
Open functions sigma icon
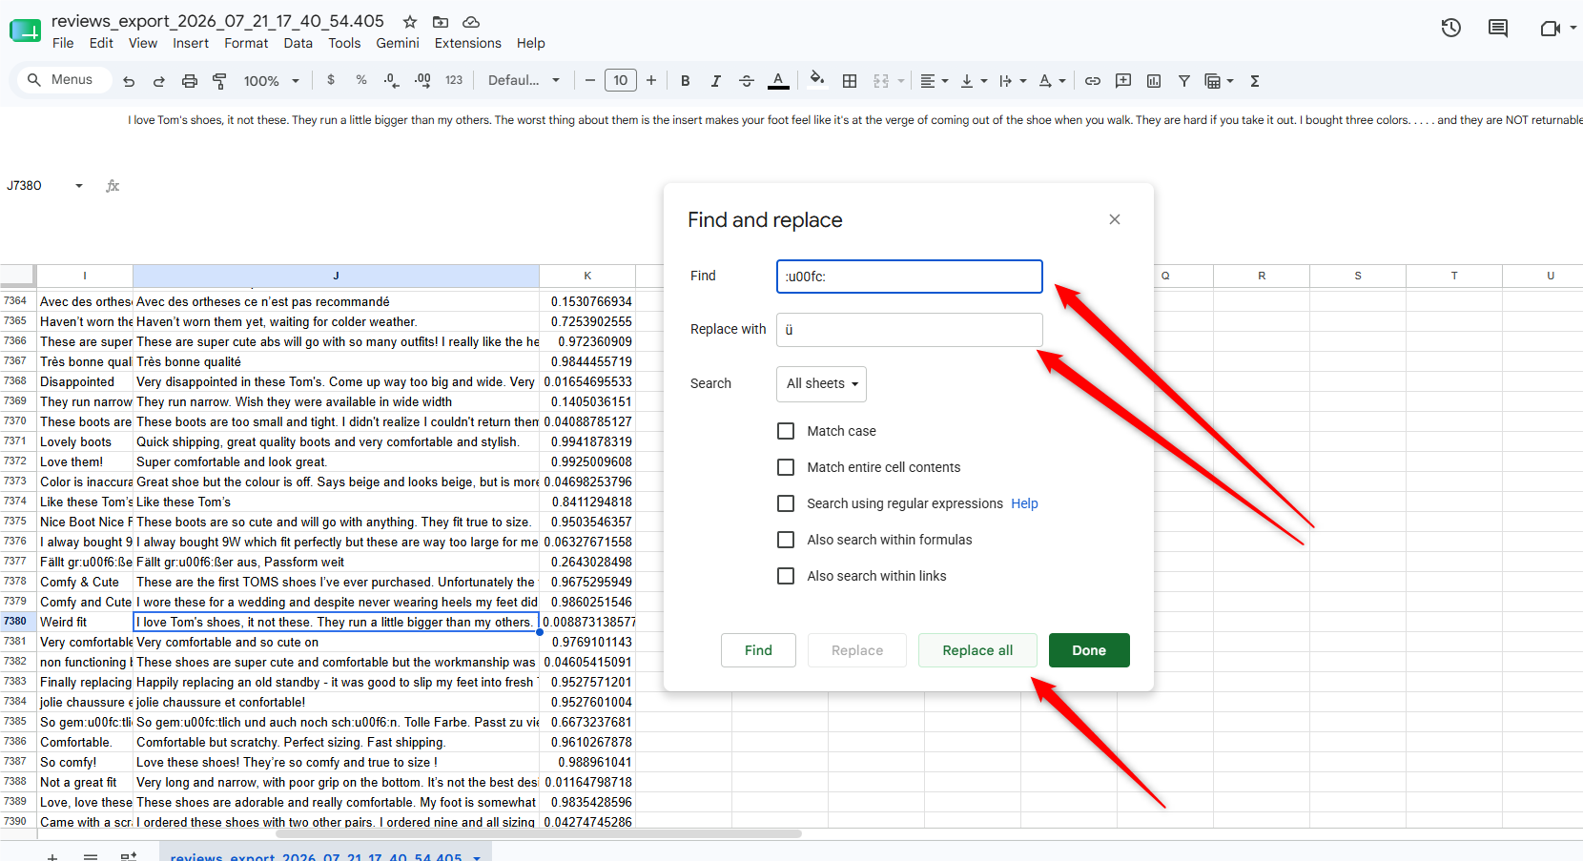pos(1255,81)
